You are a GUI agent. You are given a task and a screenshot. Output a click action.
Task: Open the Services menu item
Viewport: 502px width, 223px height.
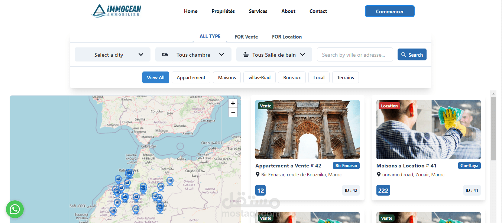click(258, 11)
